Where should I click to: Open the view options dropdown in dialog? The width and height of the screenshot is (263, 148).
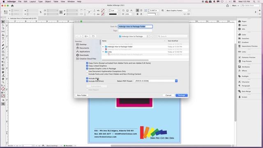[x=86, y=36]
